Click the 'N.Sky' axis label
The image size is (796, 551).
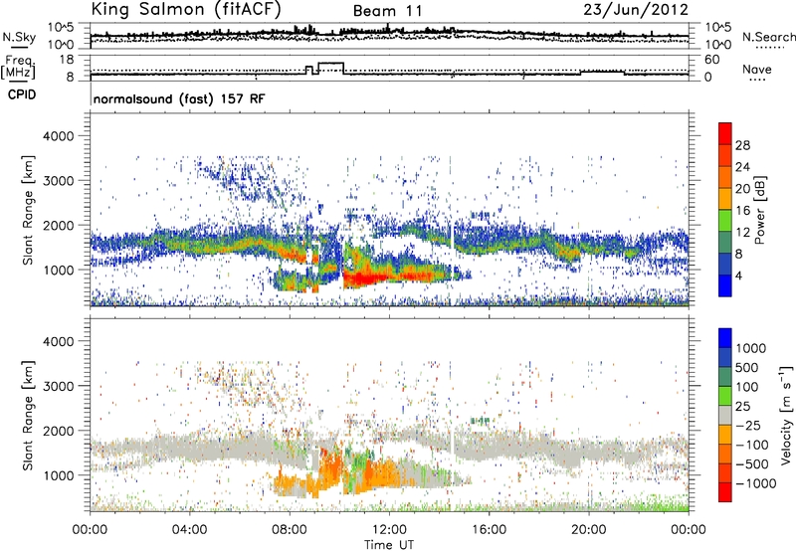(x=19, y=37)
